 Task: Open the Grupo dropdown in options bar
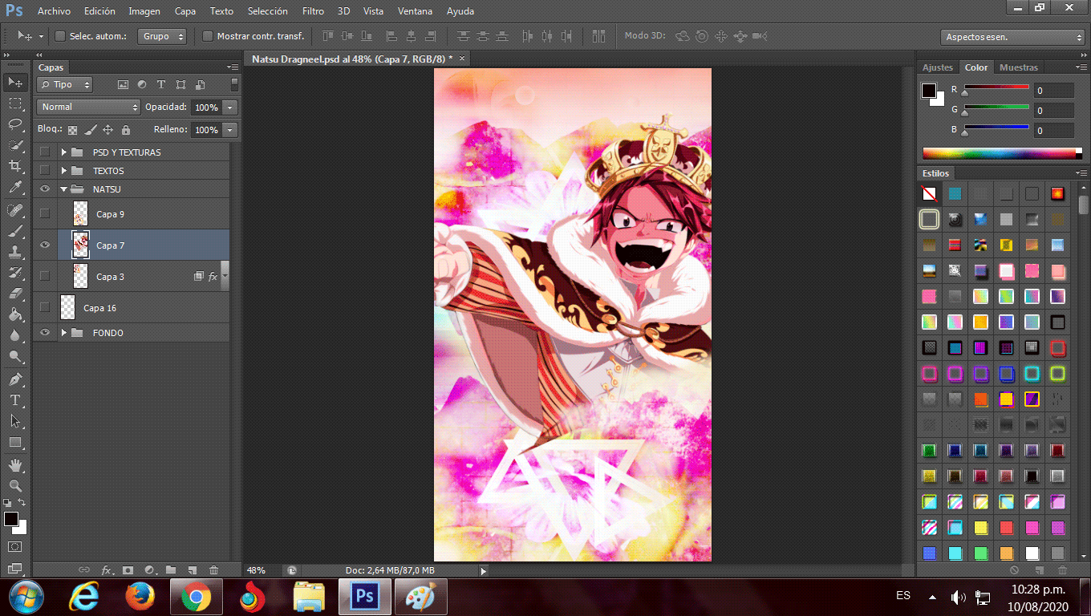(x=163, y=36)
